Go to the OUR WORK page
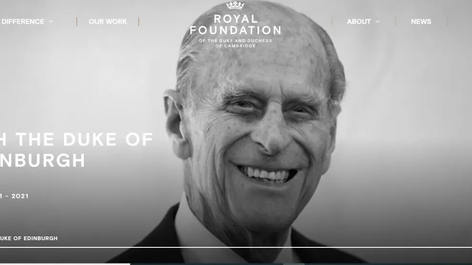The width and height of the screenshot is (472, 265). coord(108,21)
